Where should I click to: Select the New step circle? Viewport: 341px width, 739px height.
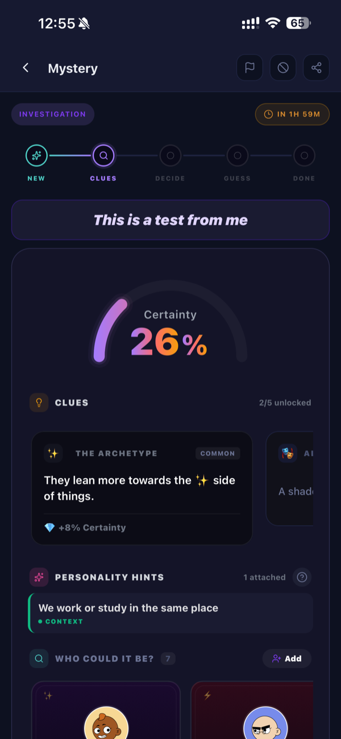tap(36, 155)
